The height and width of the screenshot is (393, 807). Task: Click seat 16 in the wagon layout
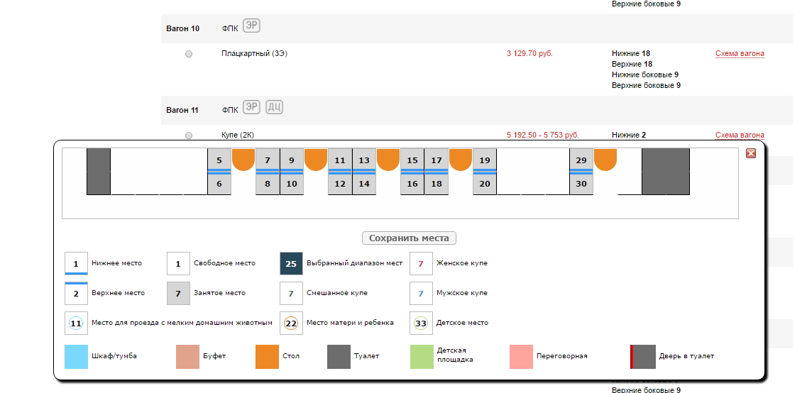click(412, 184)
